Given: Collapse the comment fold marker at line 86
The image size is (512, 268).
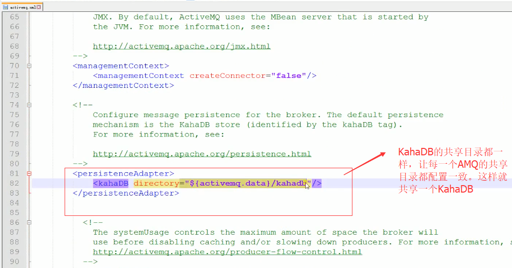Looking at the screenshot, I should 29,222.
